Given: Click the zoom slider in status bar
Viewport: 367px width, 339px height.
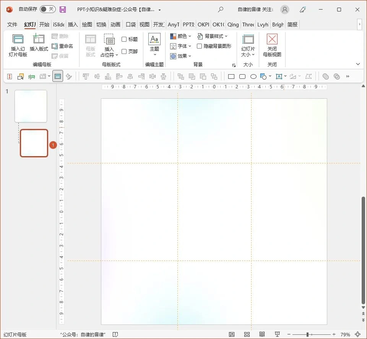Looking at the screenshot, I should (307, 334).
